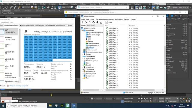Click Bind to Space Warp icon
Viewport: 192px width, 108px height.
coord(19,7)
